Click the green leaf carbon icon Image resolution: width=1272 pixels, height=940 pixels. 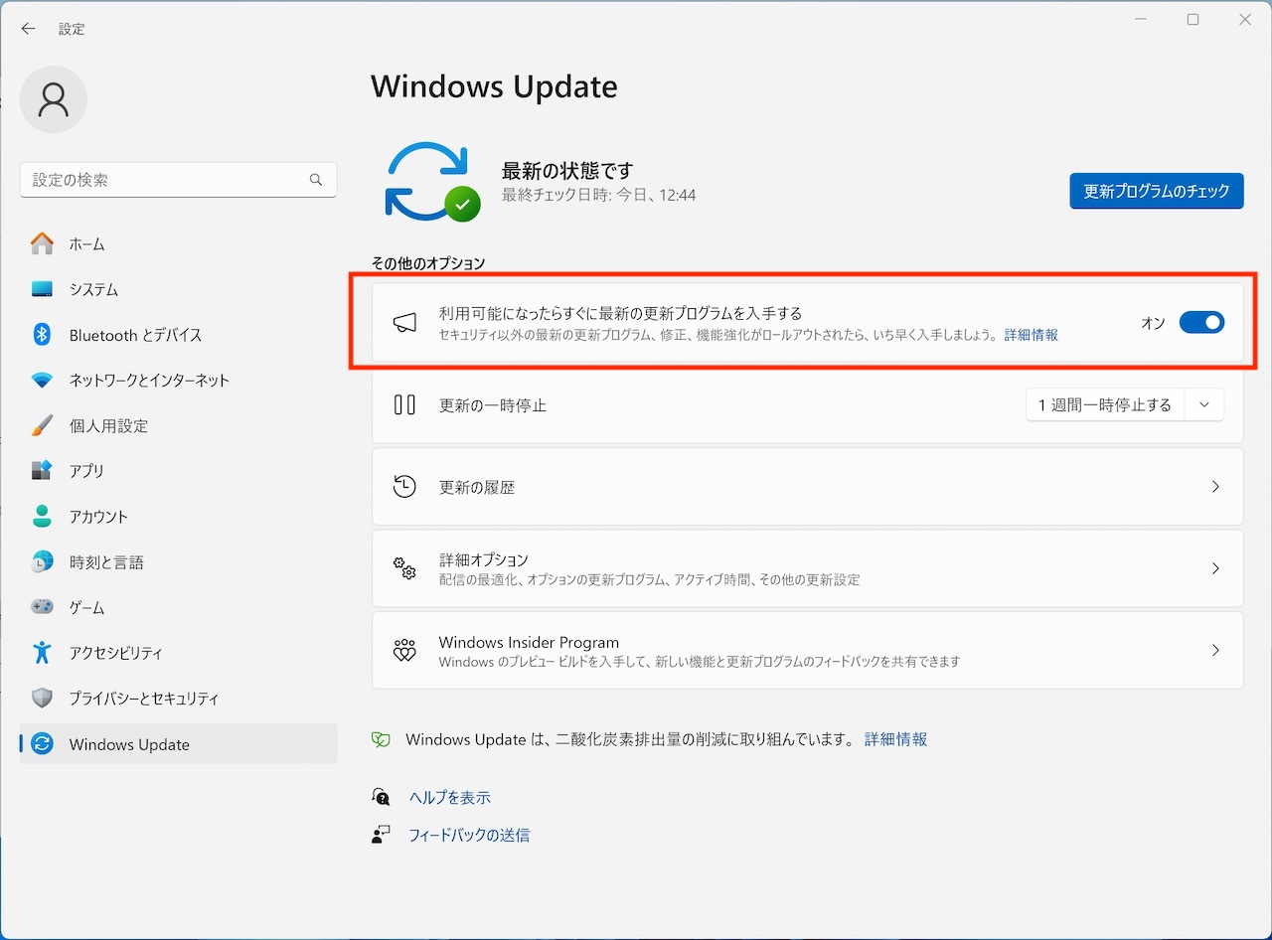pos(381,739)
